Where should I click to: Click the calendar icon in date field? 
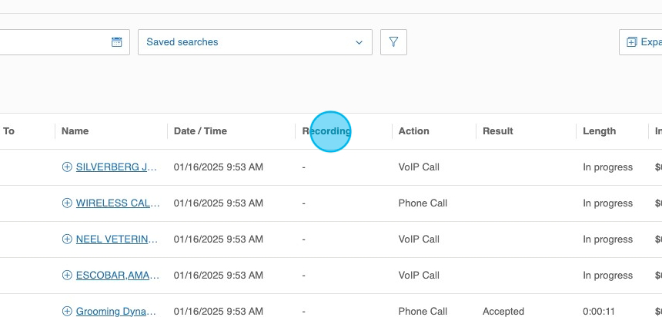pyautogui.click(x=117, y=42)
